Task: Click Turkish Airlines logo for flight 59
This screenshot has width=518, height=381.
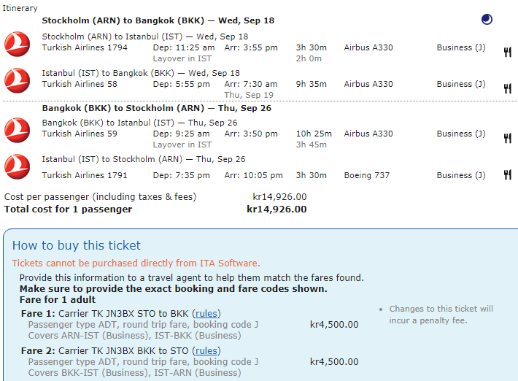Action: tap(17, 130)
